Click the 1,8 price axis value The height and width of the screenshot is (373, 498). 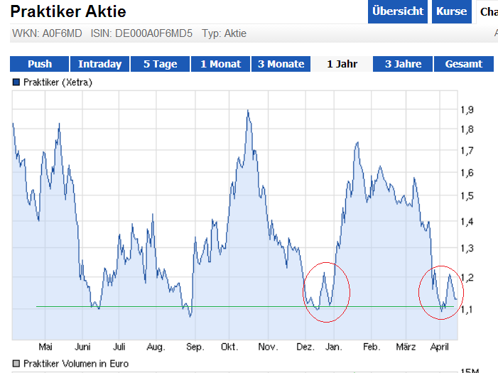[467, 129]
